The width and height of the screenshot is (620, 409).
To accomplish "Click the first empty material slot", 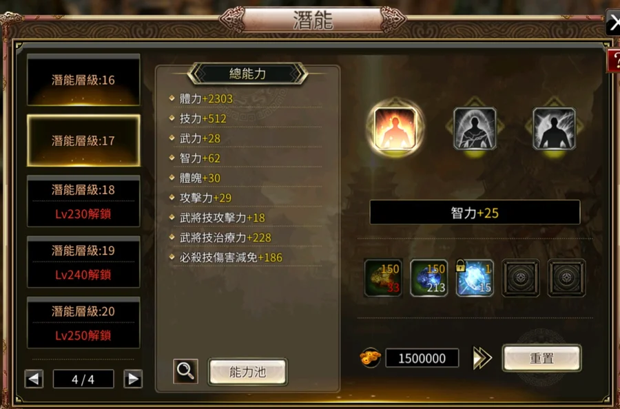I will tap(520, 277).
